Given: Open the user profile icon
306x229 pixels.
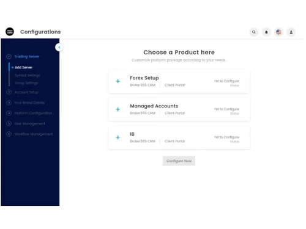Looking at the screenshot, I should point(291,32).
